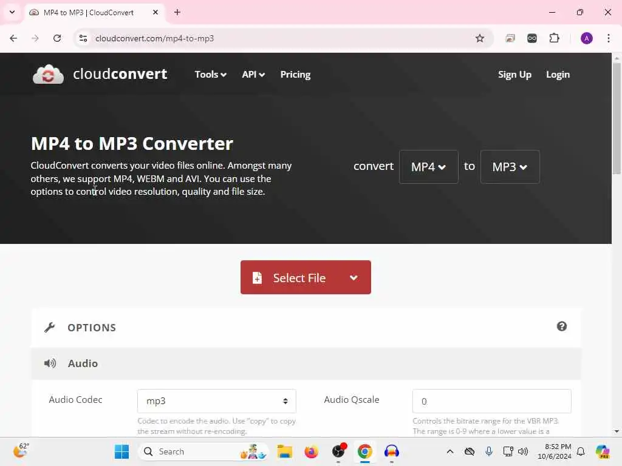Open the MP4 source format dropdown
This screenshot has width=622, height=466.
[428, 167]
